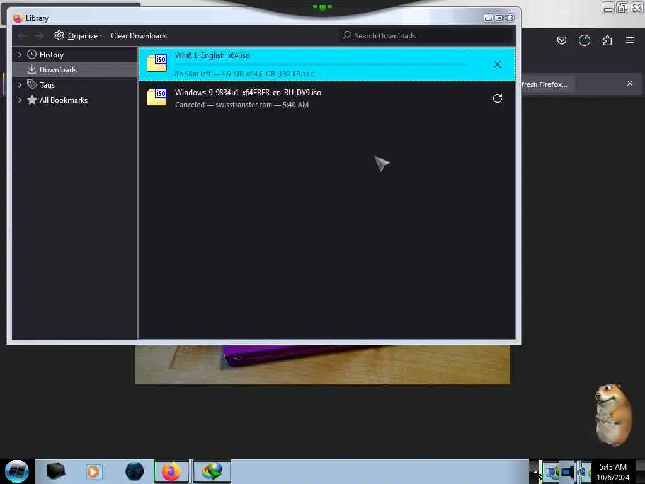This screenshot has width=645, height=484.
Task: Click the photo thumbnail behind Library window
Action: [x=322, y=365]
